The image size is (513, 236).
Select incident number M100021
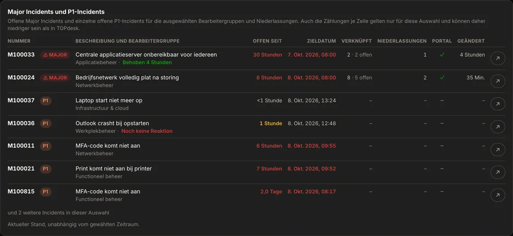pos(21,169)
